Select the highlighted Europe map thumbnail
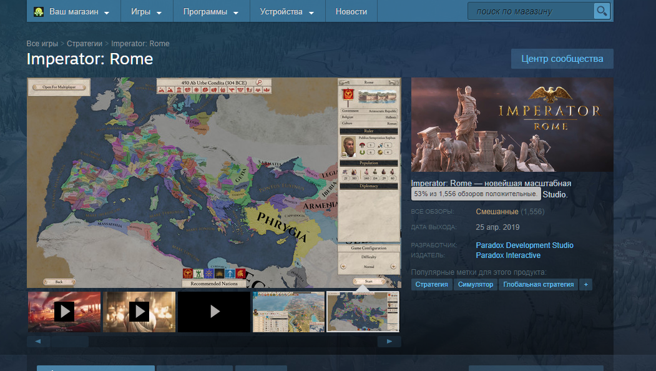The image size is (656, 371). (363, 312)
